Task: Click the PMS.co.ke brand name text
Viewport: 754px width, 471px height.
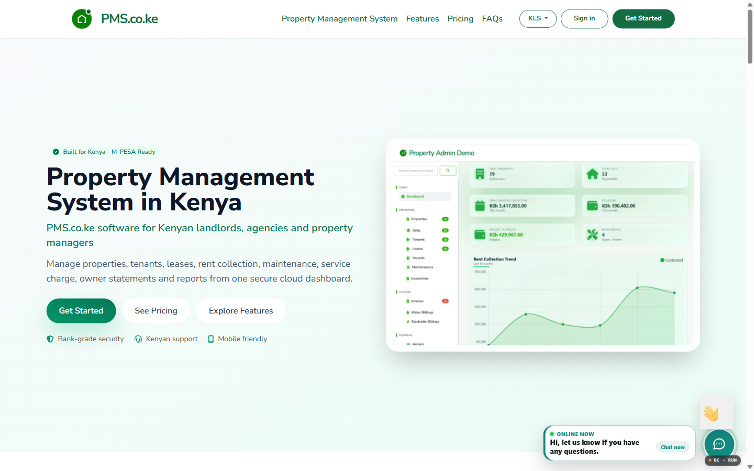Action: point(129,19)
